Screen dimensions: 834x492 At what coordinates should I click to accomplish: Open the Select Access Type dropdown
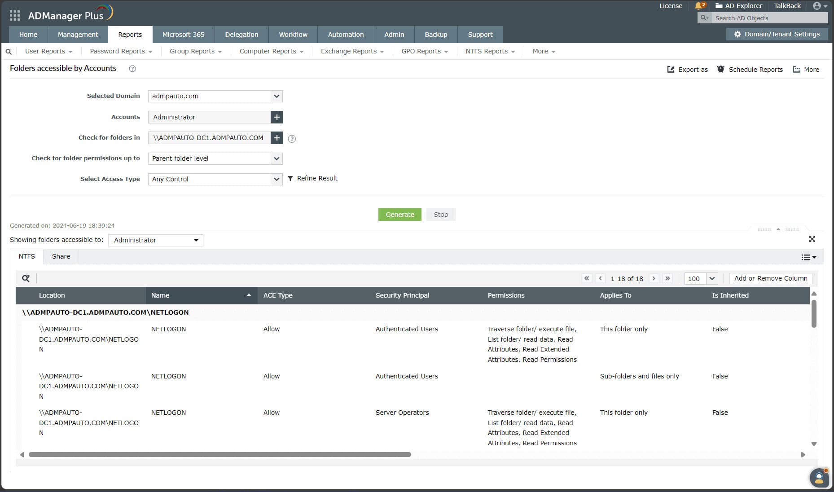click(x=277, y=179)
